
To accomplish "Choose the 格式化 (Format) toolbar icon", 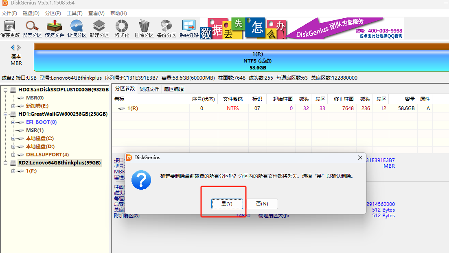I will pyautogui.click(x=122, y=28).
